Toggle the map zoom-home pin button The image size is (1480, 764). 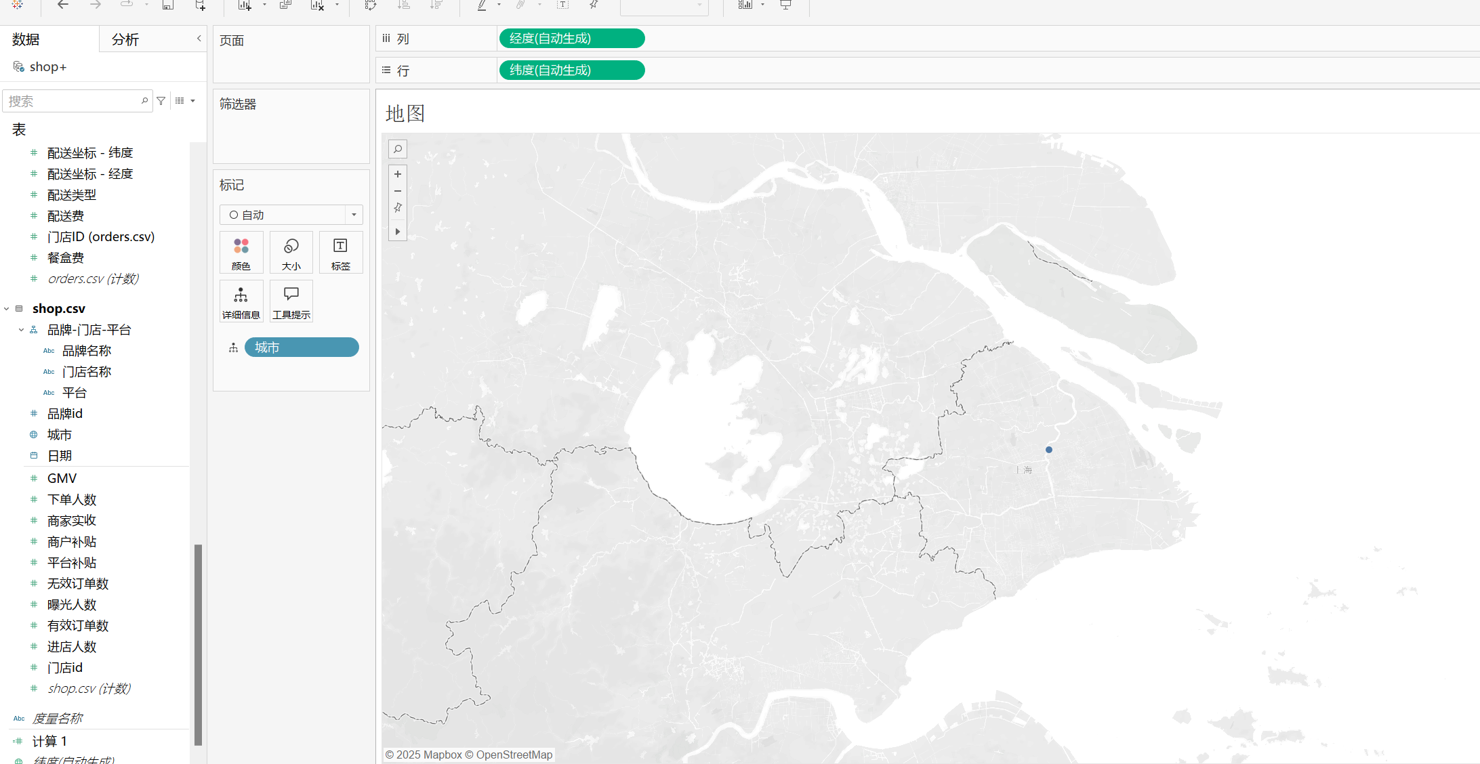click(398, 208)
